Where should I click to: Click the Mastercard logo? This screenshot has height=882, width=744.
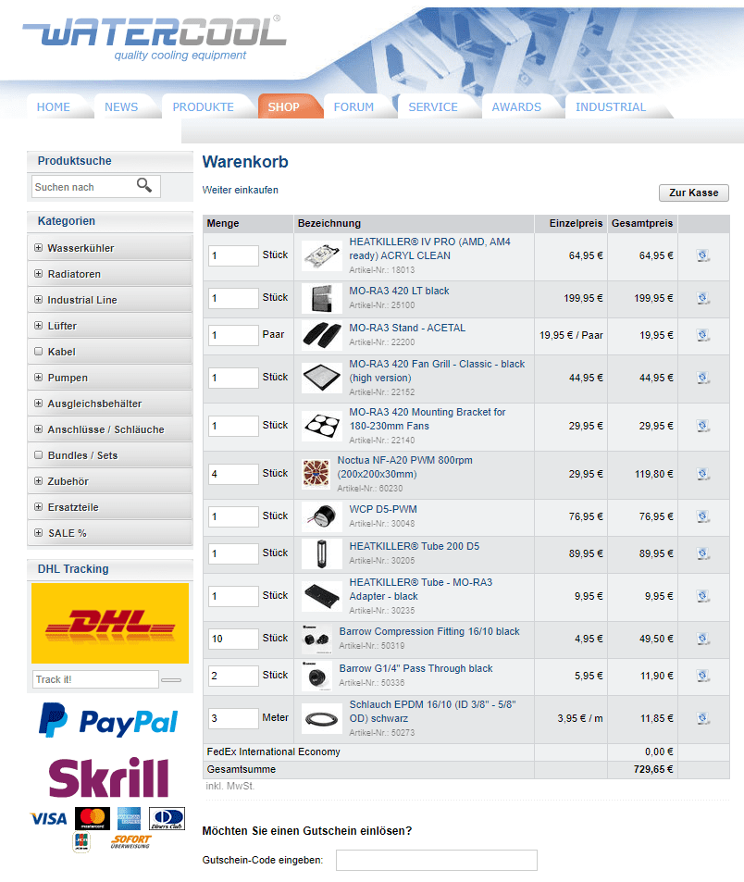93,818
